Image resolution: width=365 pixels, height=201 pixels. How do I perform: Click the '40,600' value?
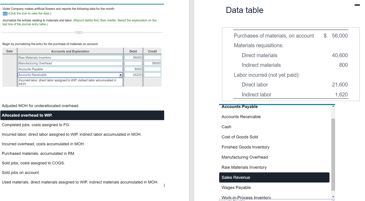click(340, 55)
